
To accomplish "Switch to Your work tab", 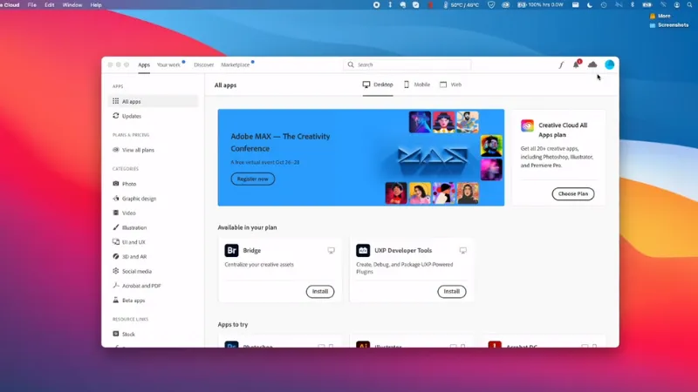I will 168,64.
